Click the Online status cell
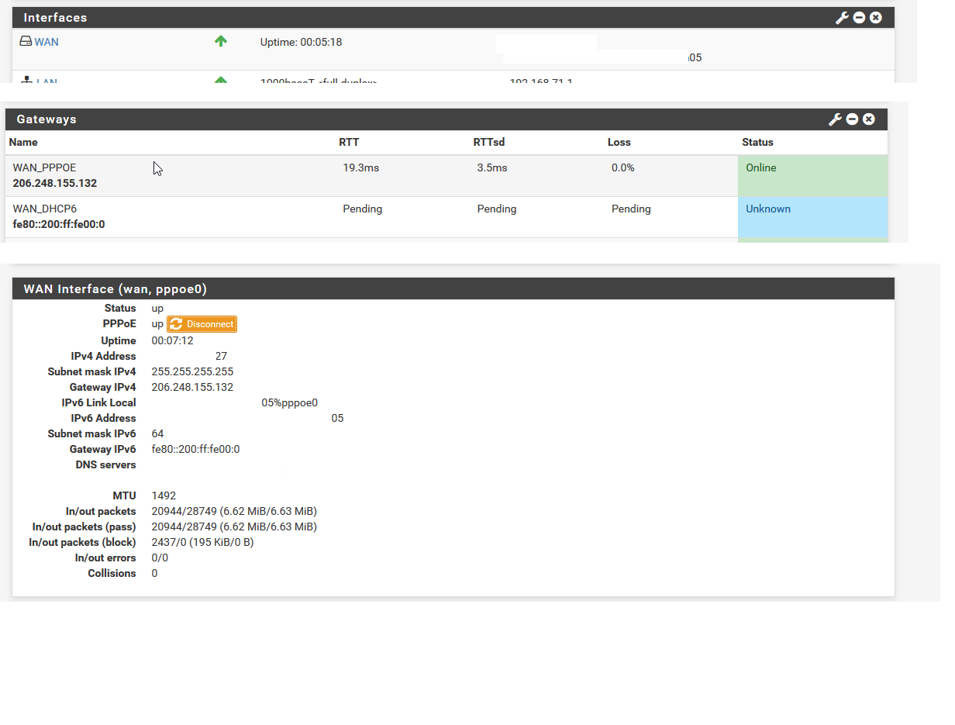Image resolution: width=955 pixels, height=725 pixels. point(812,176)
